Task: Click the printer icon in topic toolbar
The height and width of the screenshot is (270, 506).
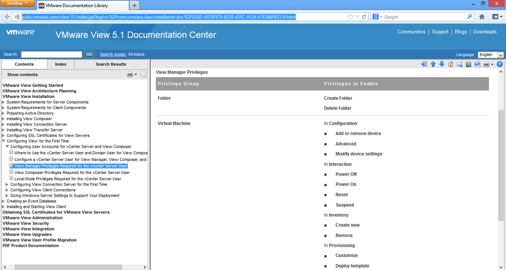Action: pyautogui.click(x=486, y=65)
